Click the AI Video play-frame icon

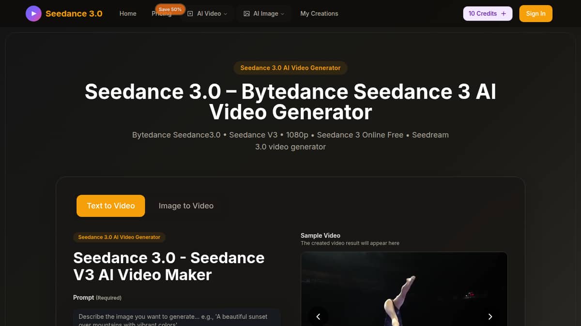point(190,14)
